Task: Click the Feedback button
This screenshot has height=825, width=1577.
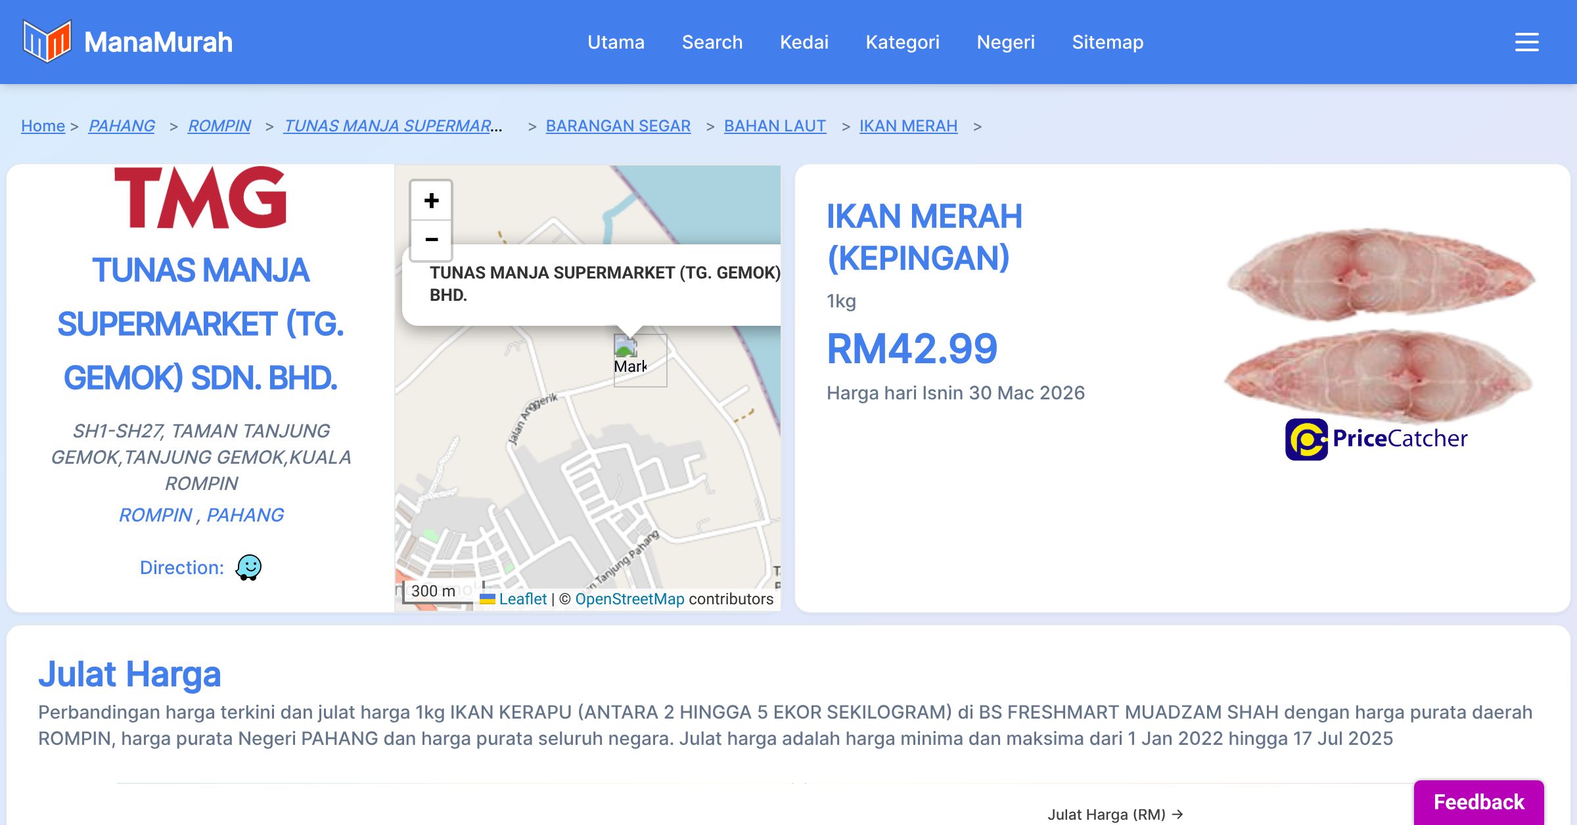Action: (1478, 802)
